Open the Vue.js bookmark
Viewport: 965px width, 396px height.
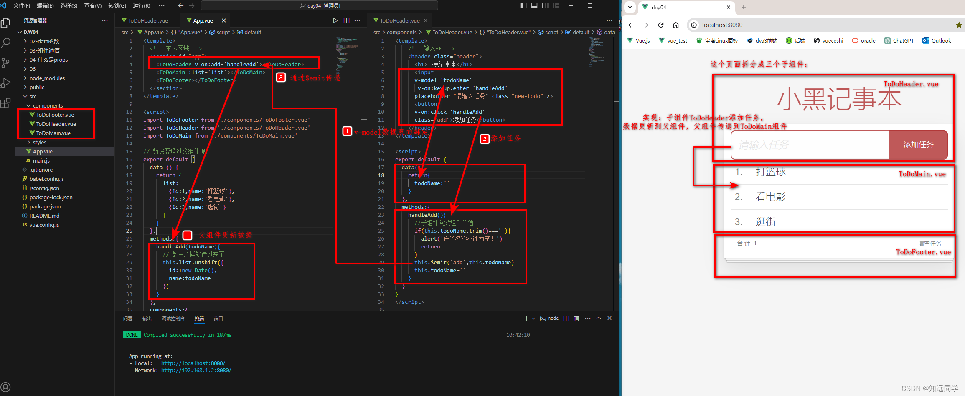tap(639, 40)
